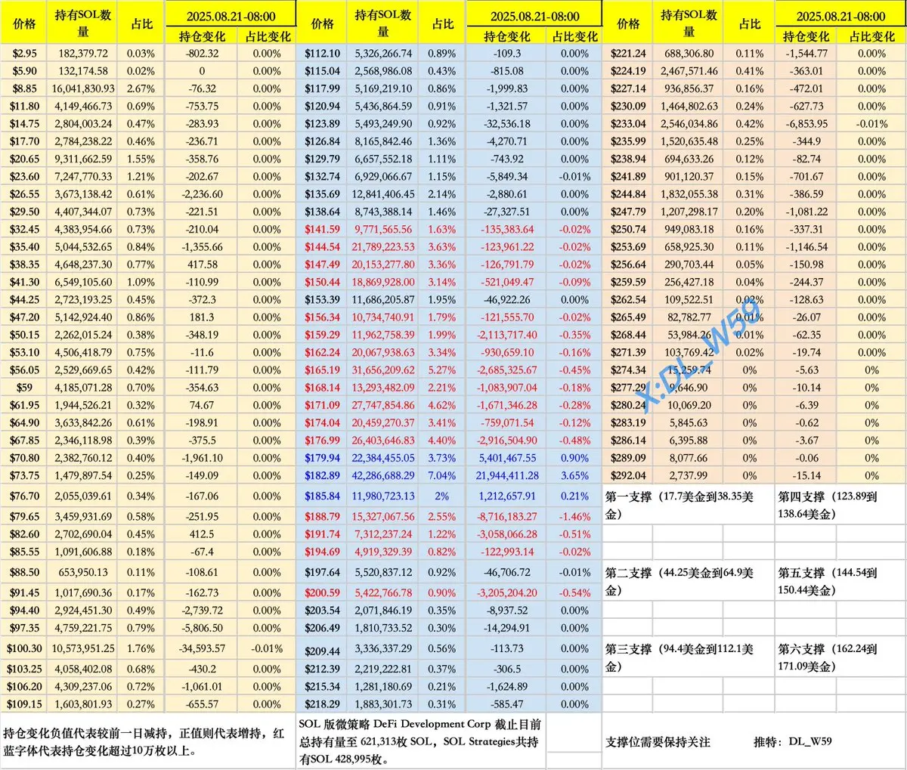Click holdings value 4,185,071.28

(83, 388)
